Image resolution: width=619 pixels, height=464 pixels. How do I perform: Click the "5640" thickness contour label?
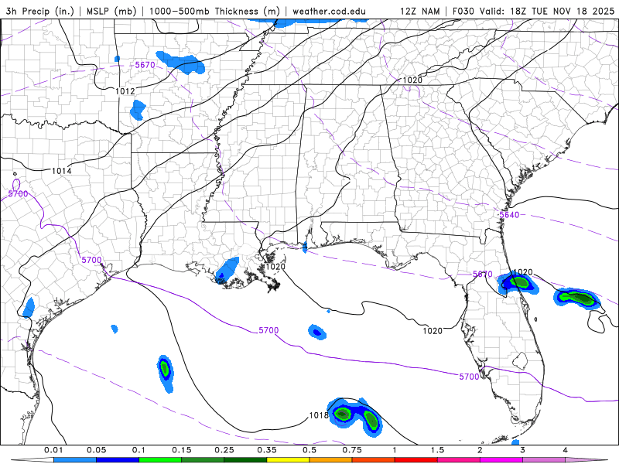coord(509,215)
